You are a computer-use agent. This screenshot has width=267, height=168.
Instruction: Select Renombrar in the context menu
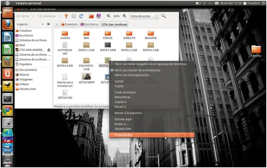pyautogui.click(x=152, y=97)
